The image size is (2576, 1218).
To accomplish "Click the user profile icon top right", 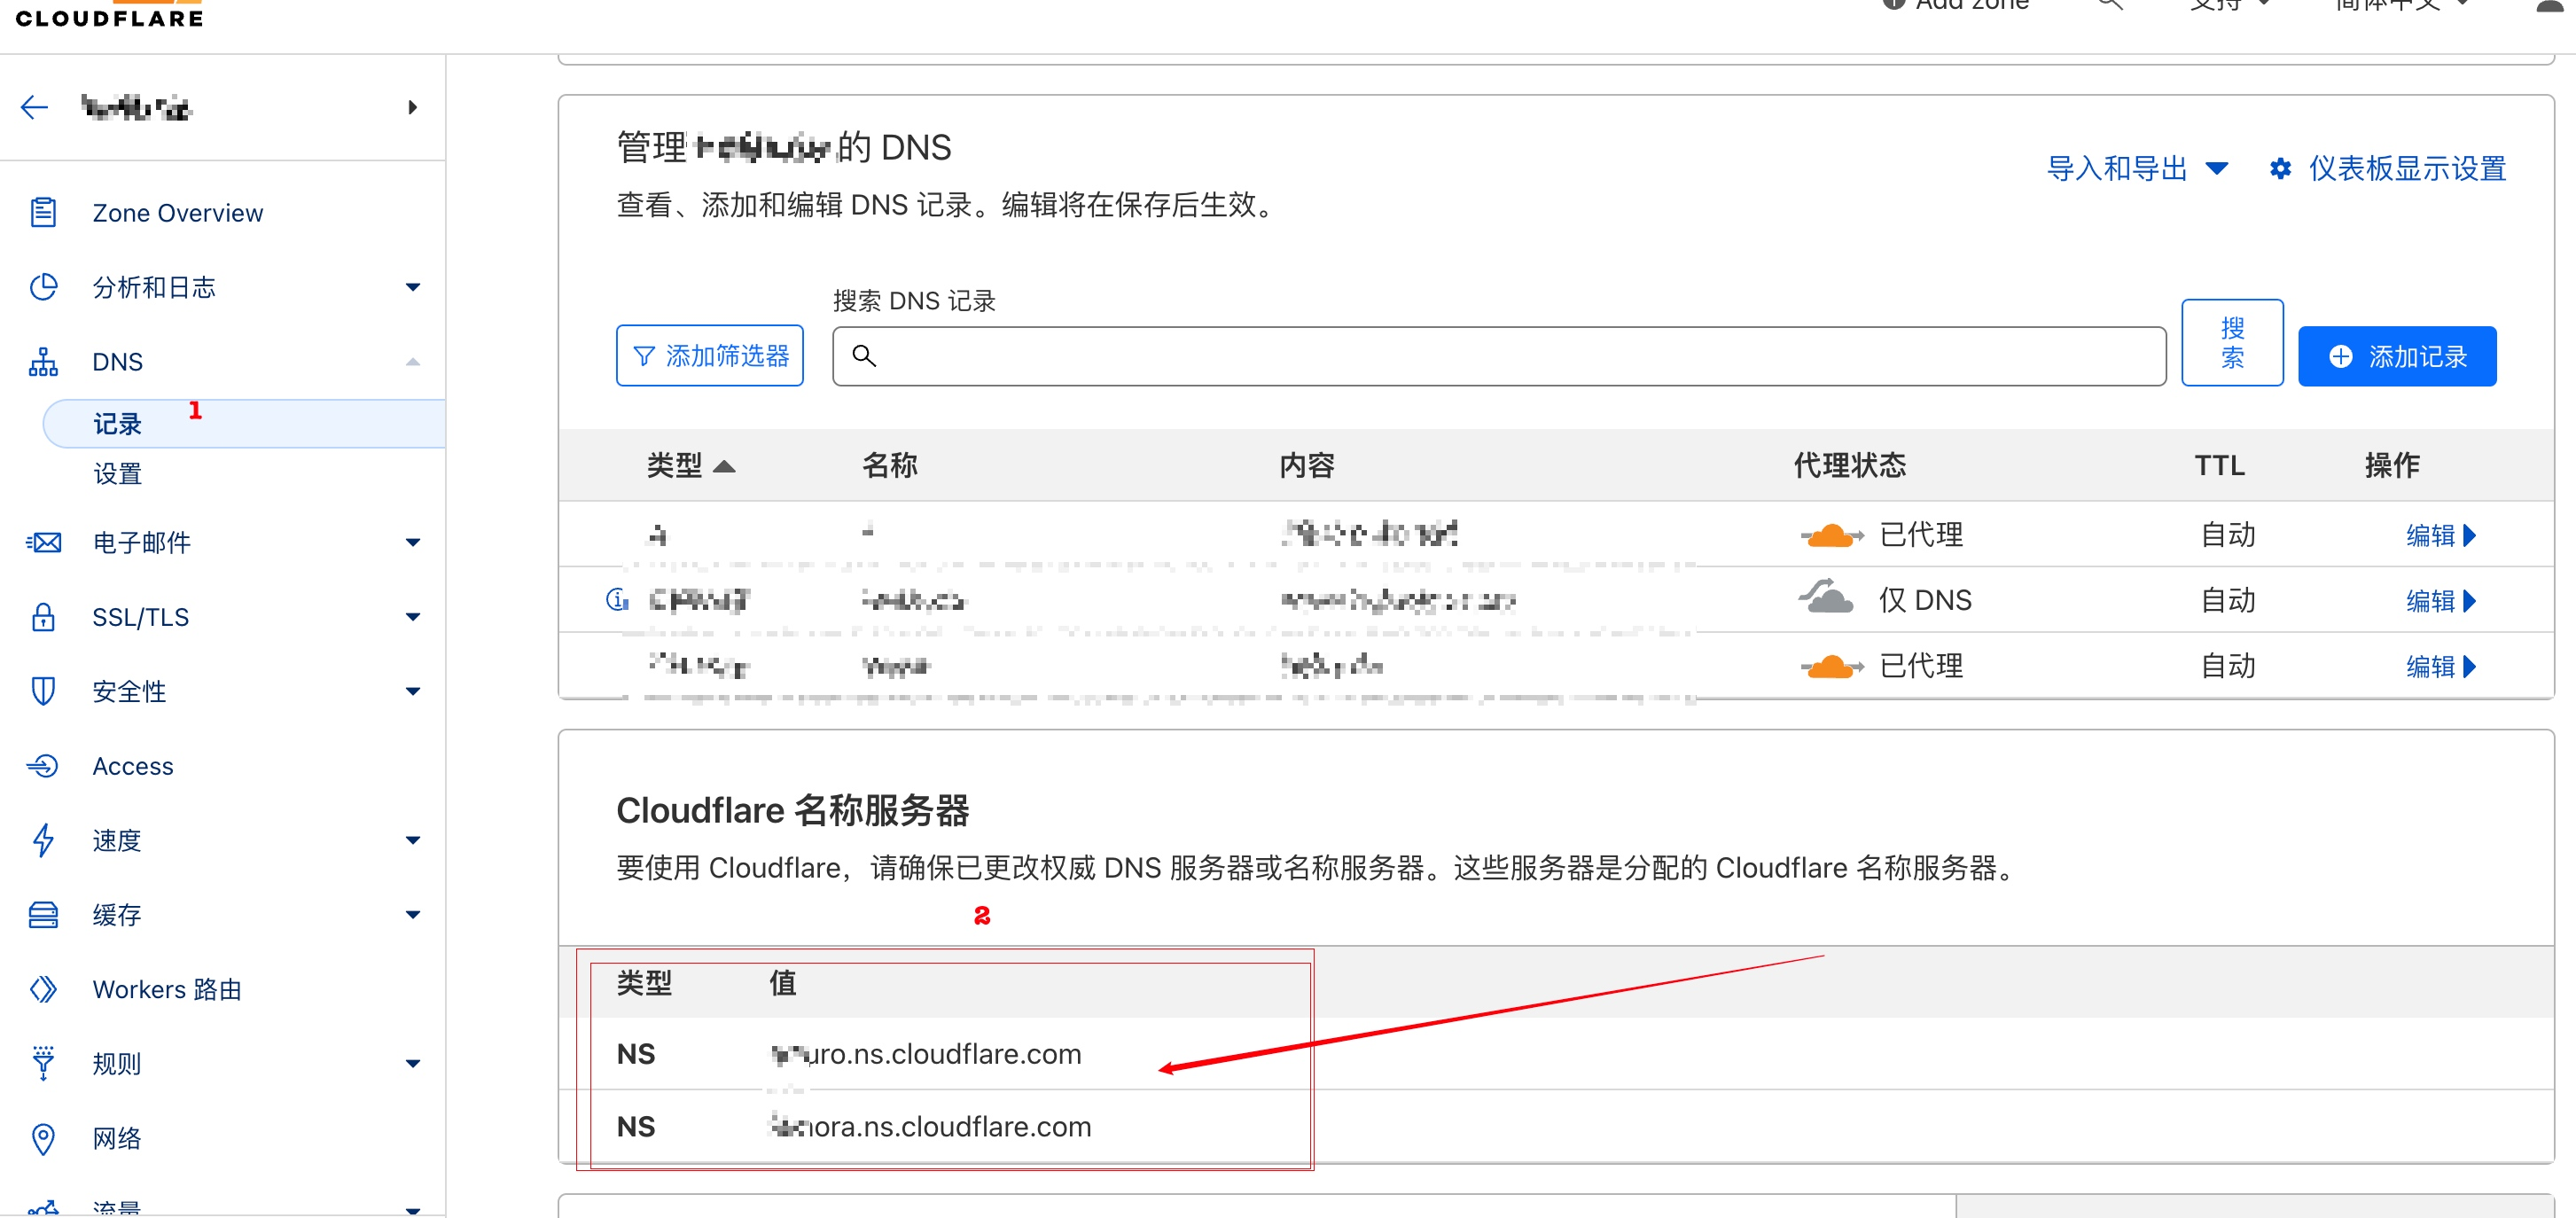I will [x=2548, y=8].
